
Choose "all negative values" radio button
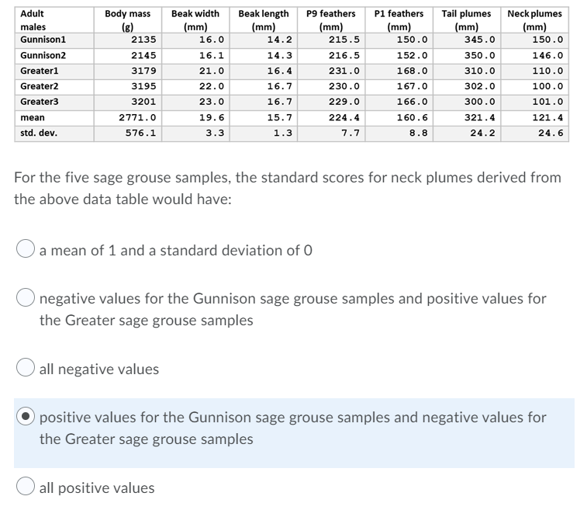tap(26, 367)
